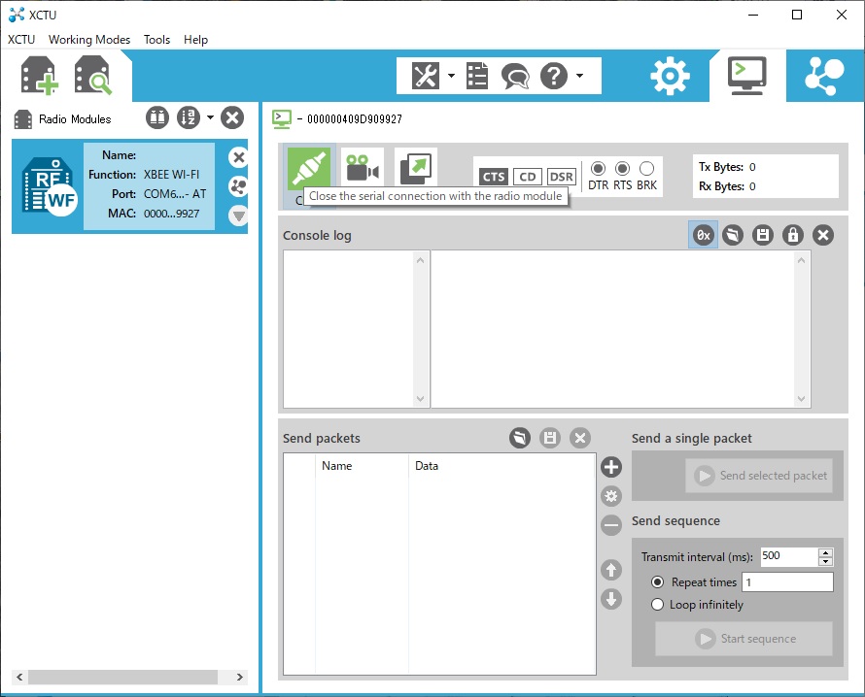Click the Discover radio modules icon
Viewport: 865px width, 697px height.
coord(93,76)
